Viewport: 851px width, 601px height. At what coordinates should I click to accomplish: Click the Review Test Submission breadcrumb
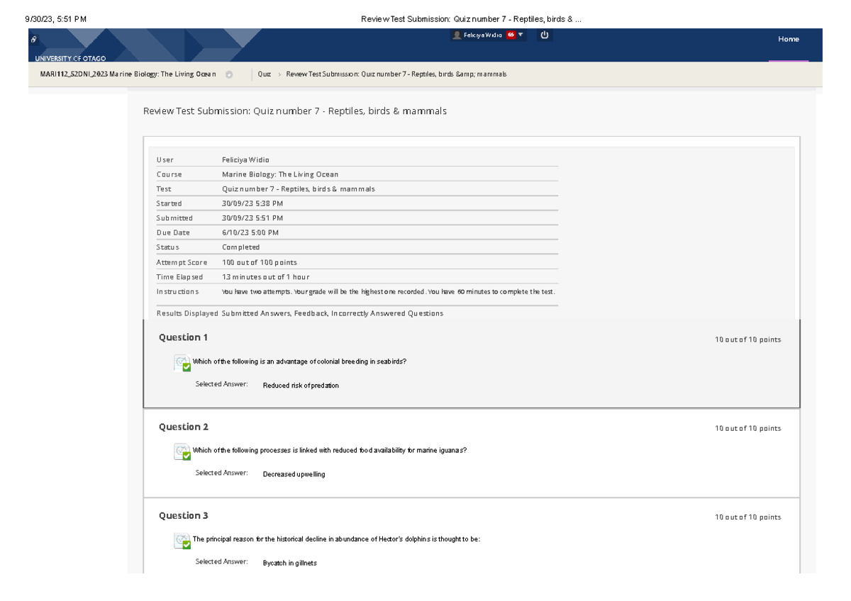(396, 74)
